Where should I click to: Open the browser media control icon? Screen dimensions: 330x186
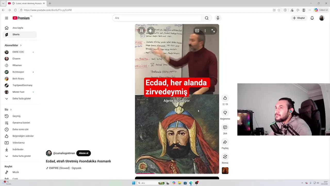292,10
